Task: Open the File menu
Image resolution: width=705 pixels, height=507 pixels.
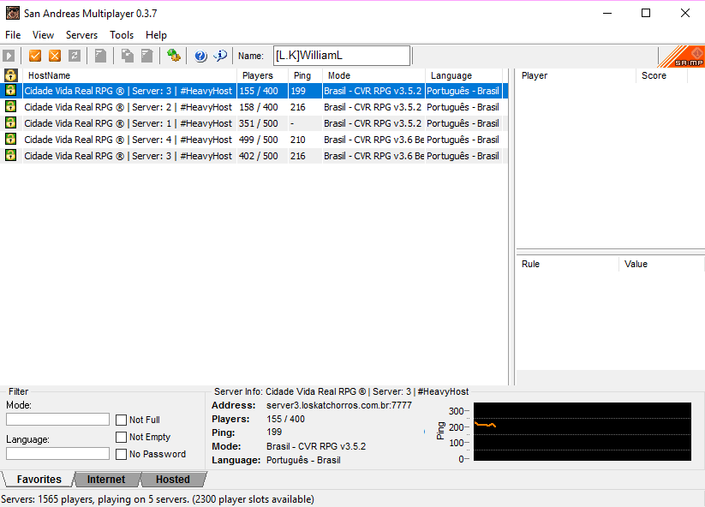Action: click(13, 35)
